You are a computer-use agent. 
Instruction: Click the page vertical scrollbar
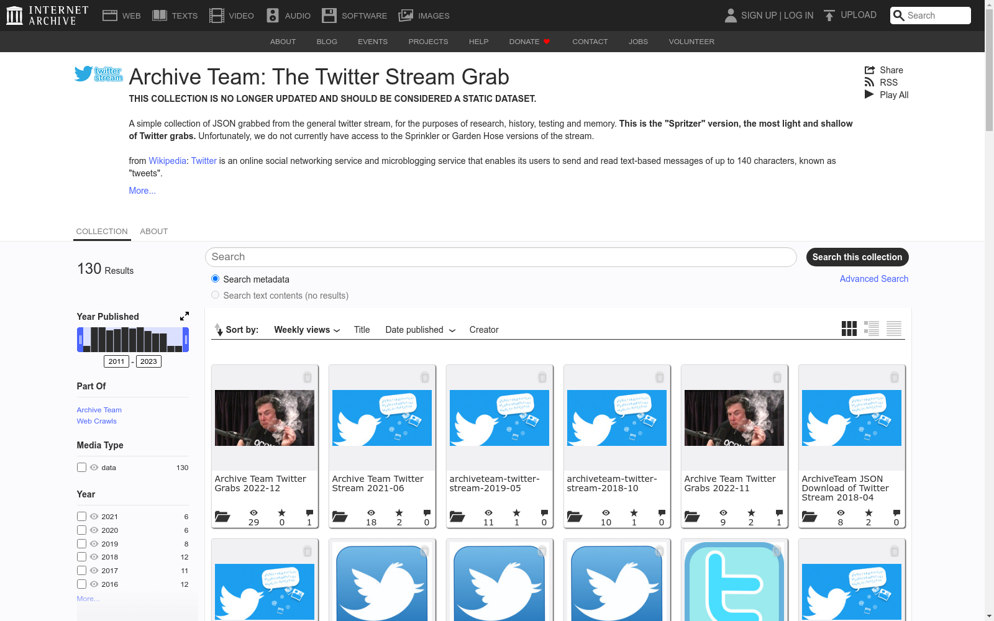989,70
